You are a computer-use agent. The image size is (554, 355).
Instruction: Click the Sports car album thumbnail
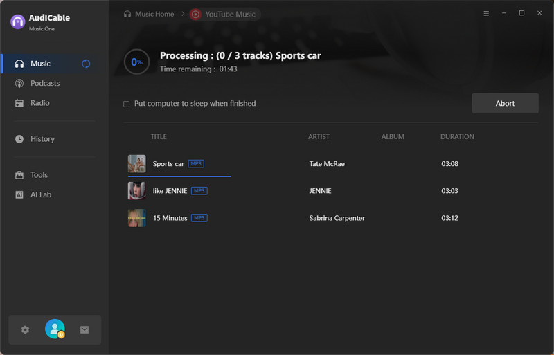coord(136,163)
